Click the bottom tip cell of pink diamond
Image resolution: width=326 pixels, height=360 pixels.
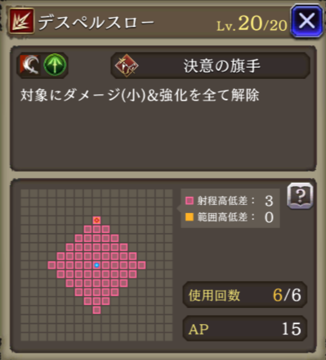click(x=97, y=310)
